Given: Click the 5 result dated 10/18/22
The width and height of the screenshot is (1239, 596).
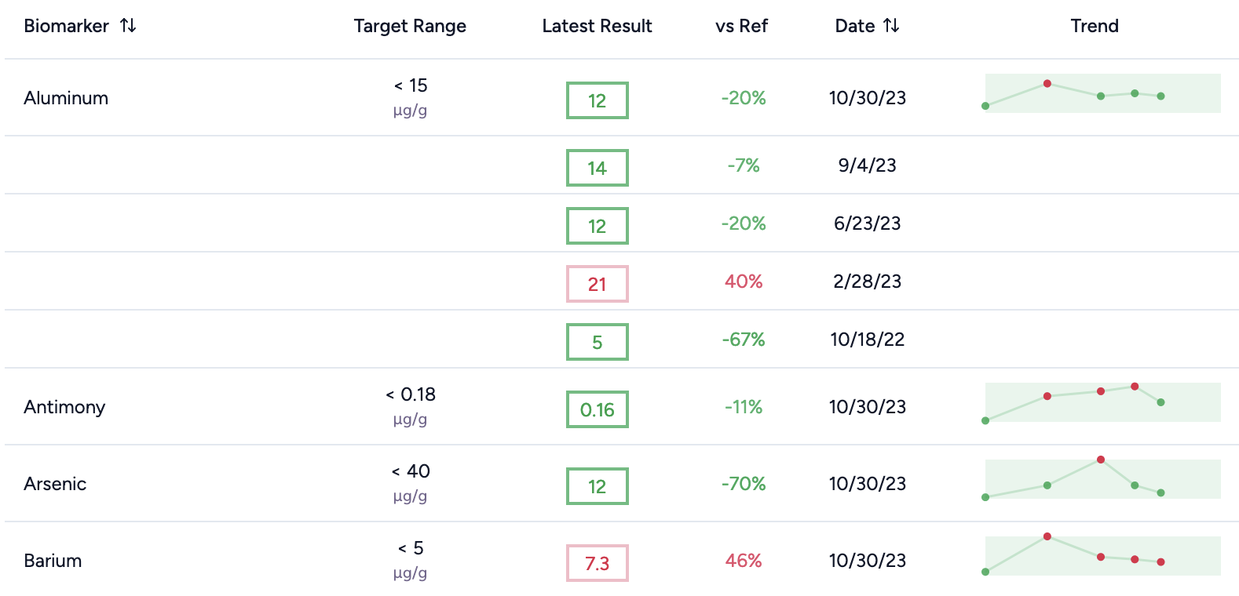Looking at the screenshot, I should tap(597, 342).
